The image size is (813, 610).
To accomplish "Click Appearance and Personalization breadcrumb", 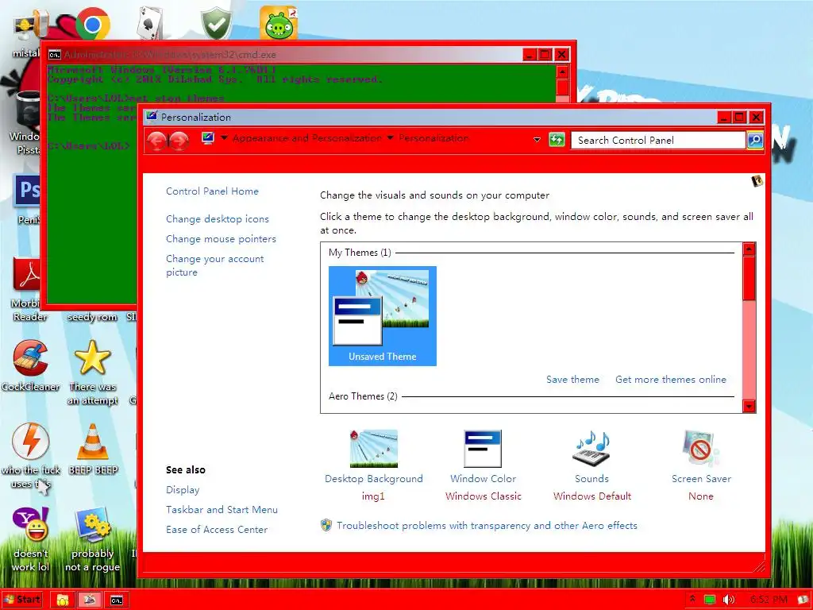I will pyautogui.click(x=307, y=138).
